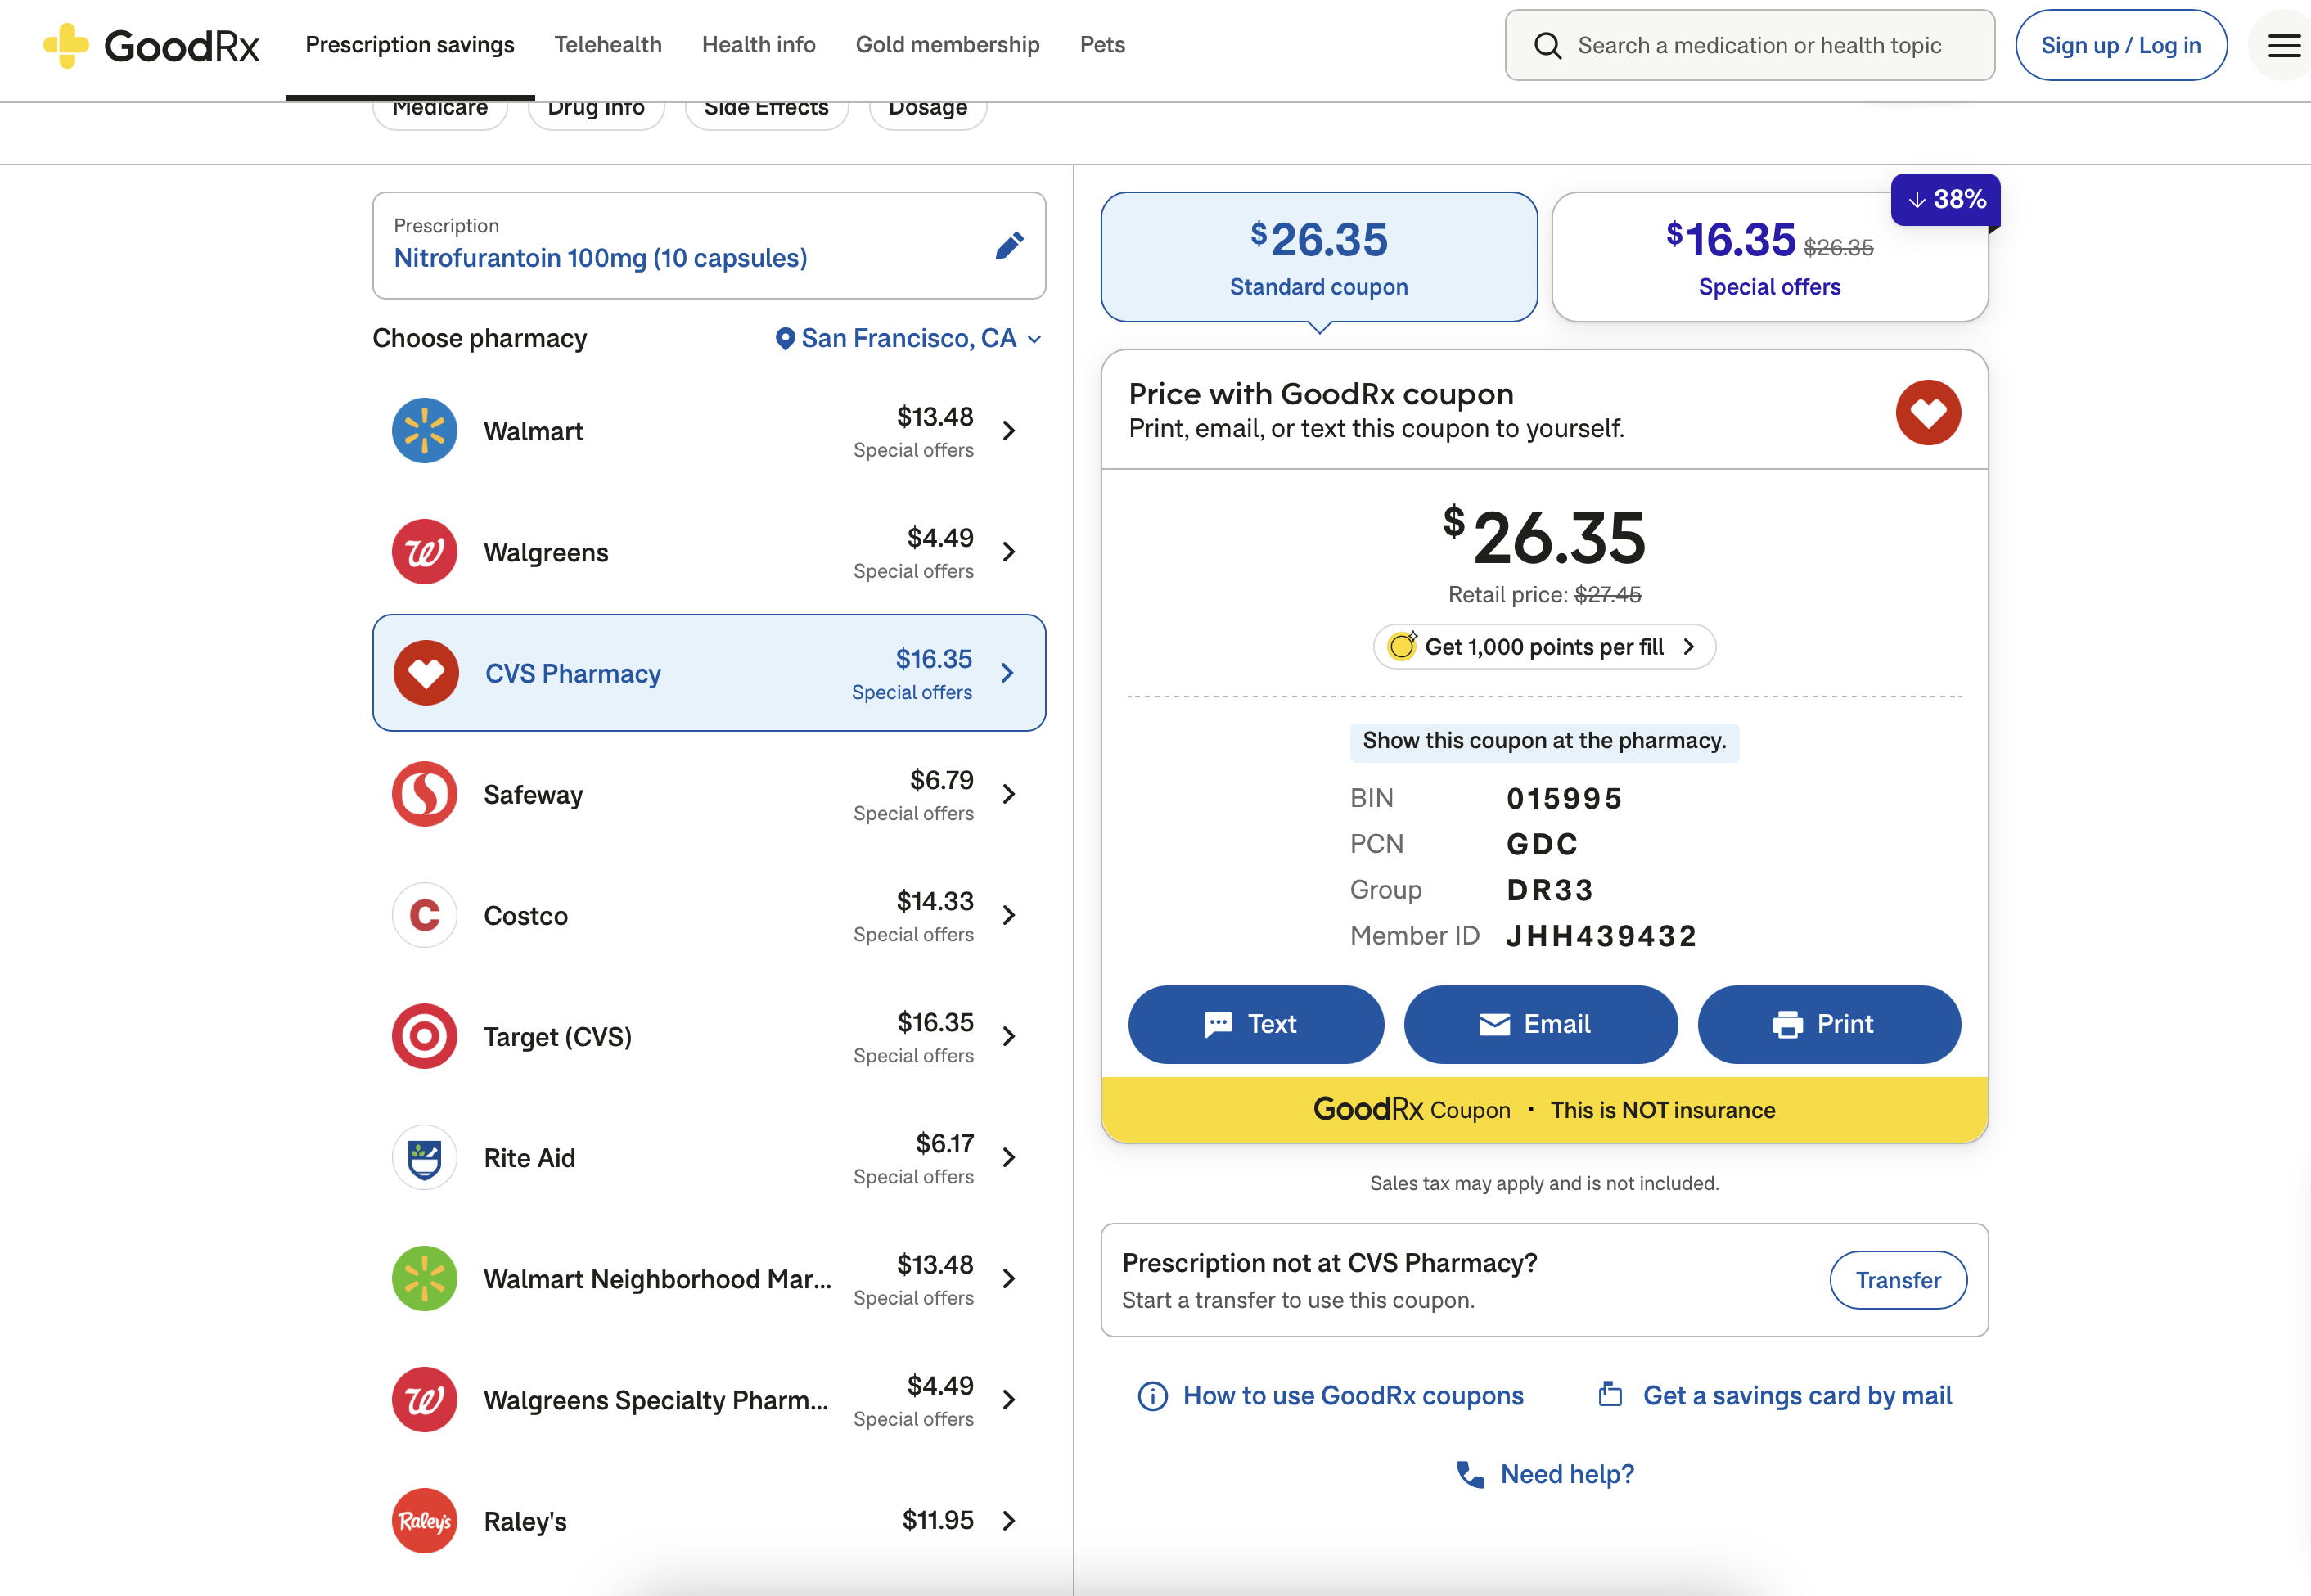The width and height of the screenshot is (2311, 1596).
Task: Click the Walgreens logo icon
Action: point(424,552)
